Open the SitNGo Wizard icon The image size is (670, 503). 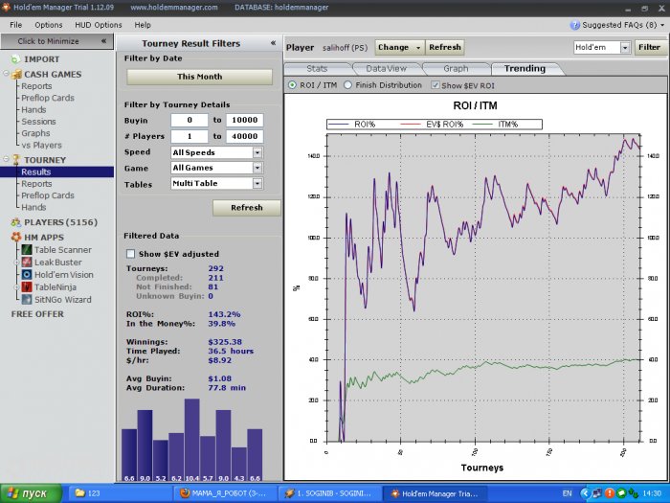tap(27, 300)
